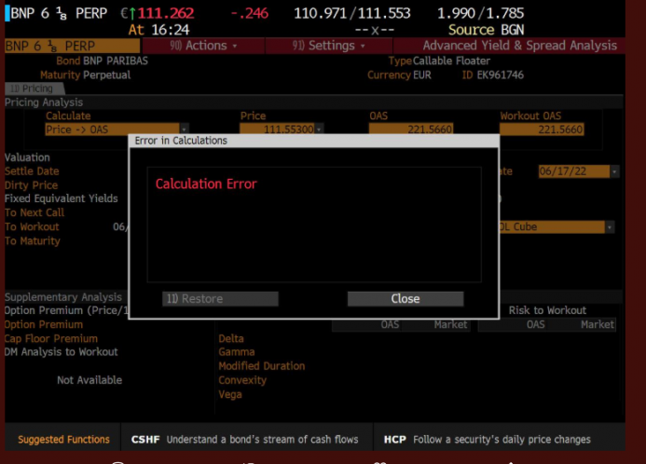Click the DM Analysis to Workout label
646x464 pixels.
click(61, 352)
